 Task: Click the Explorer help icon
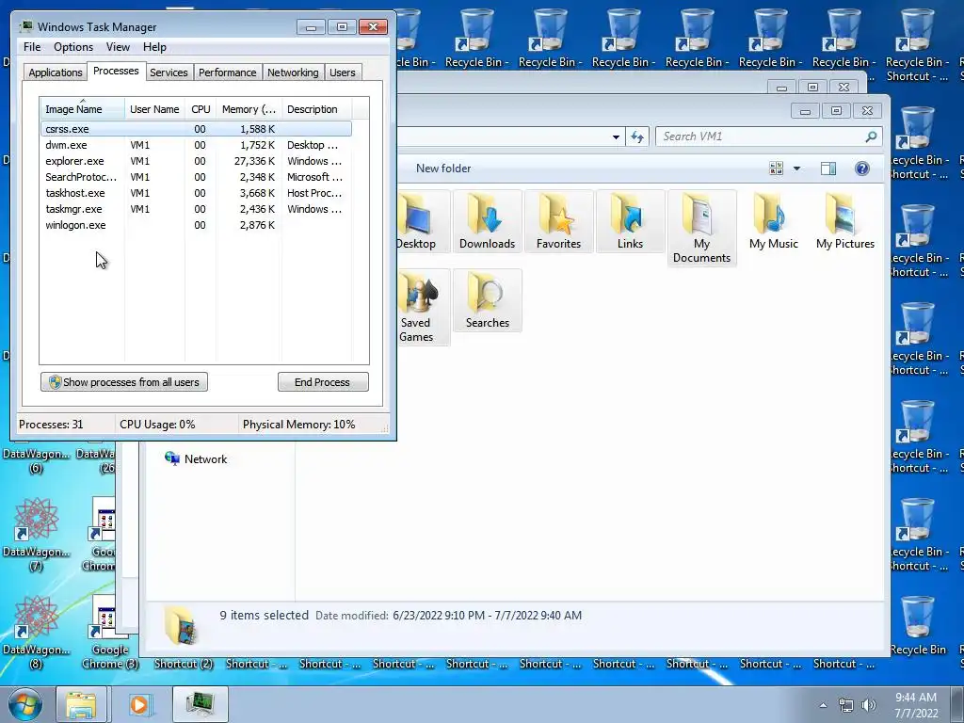tap(862, 169)
